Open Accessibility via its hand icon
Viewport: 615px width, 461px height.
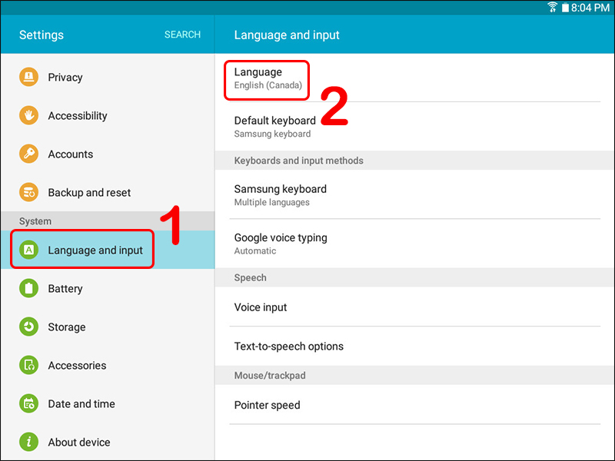tap(28, 115)
